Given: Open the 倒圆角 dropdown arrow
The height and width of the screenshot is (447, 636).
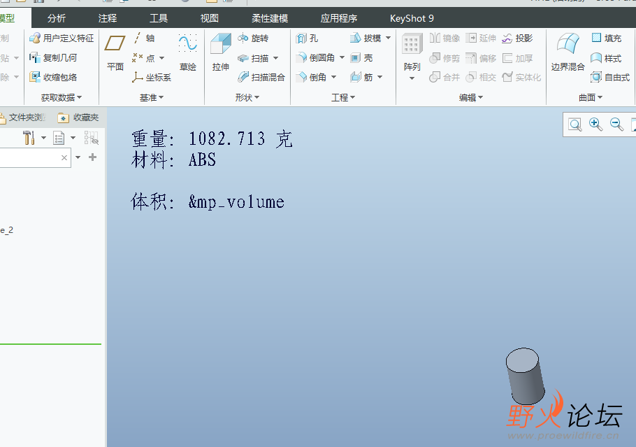Looking at the screenshot, I should click(342, 57).
